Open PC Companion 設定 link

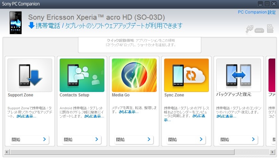[x=257, y=12]
